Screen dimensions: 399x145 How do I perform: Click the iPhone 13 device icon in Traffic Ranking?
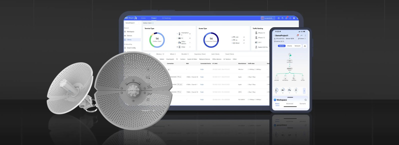(256, 37)
